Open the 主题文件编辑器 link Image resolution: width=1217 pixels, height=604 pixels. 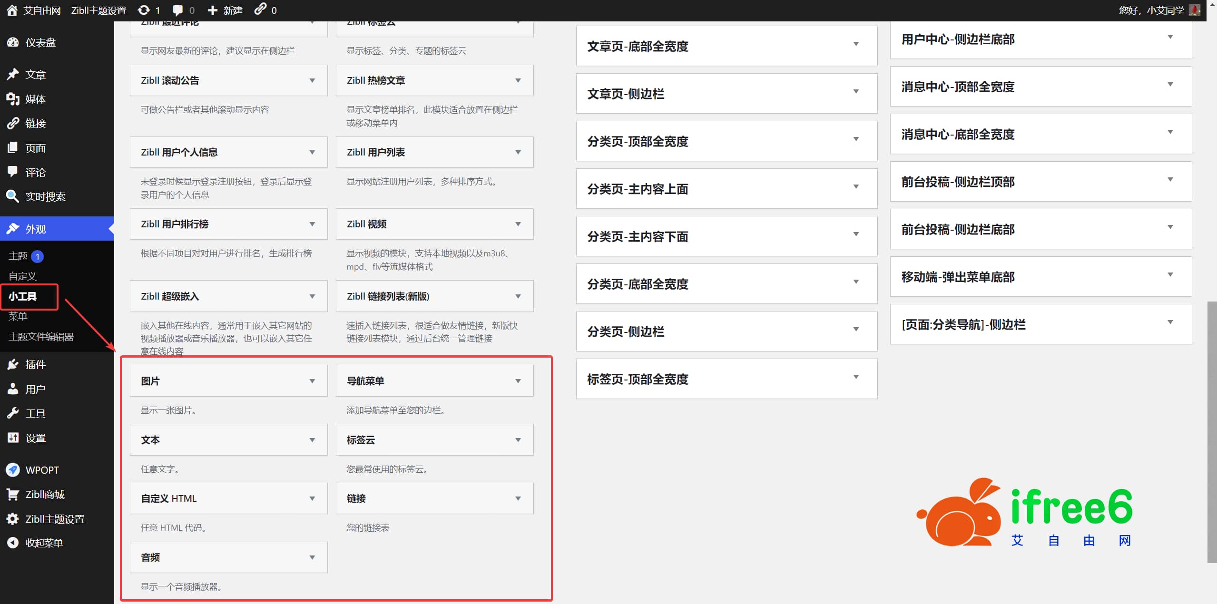(41, 337)
